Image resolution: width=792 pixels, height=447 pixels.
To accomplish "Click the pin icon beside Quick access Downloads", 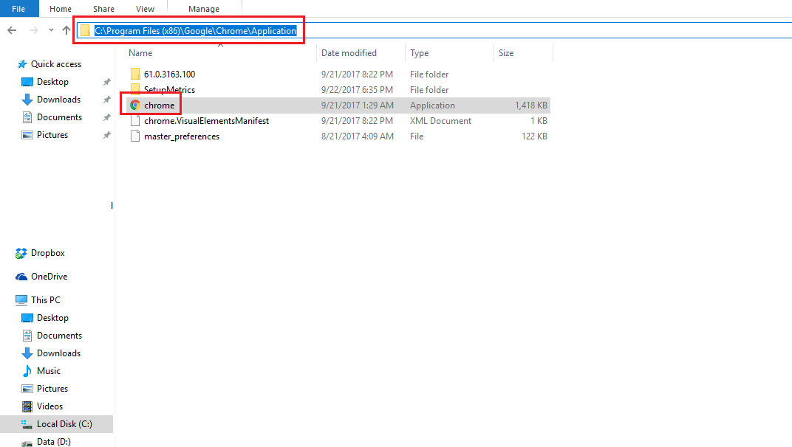I will click(x=106, y=100).
